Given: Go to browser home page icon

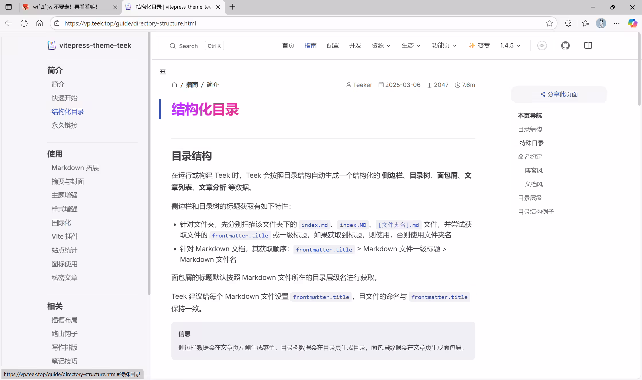Looking at the screenshot, I should (x=40, y=23).
